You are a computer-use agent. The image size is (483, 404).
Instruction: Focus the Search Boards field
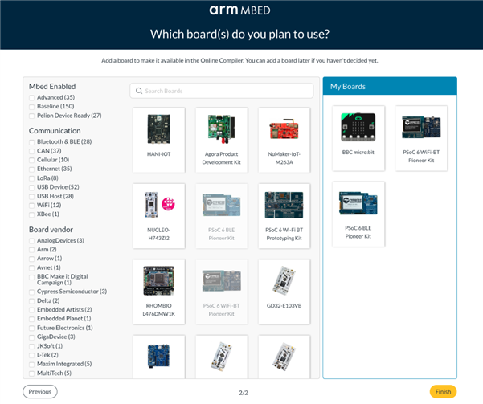[222, 91]
